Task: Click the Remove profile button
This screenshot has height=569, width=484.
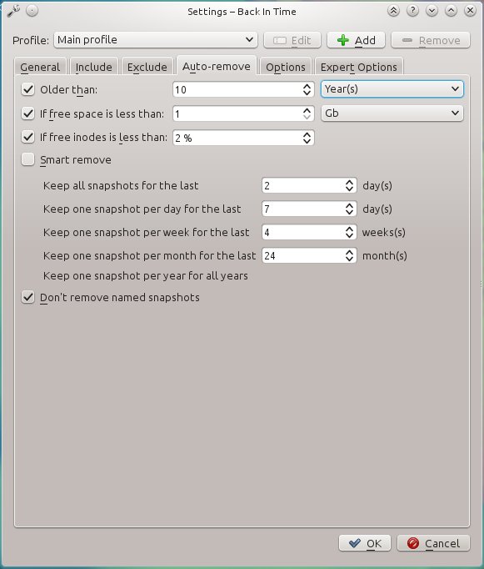Action: coord(431,40)
